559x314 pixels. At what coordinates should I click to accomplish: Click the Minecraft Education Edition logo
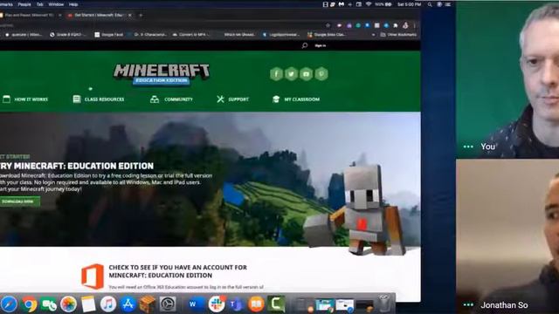162,74
